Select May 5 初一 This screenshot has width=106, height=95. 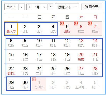point(95,85)
